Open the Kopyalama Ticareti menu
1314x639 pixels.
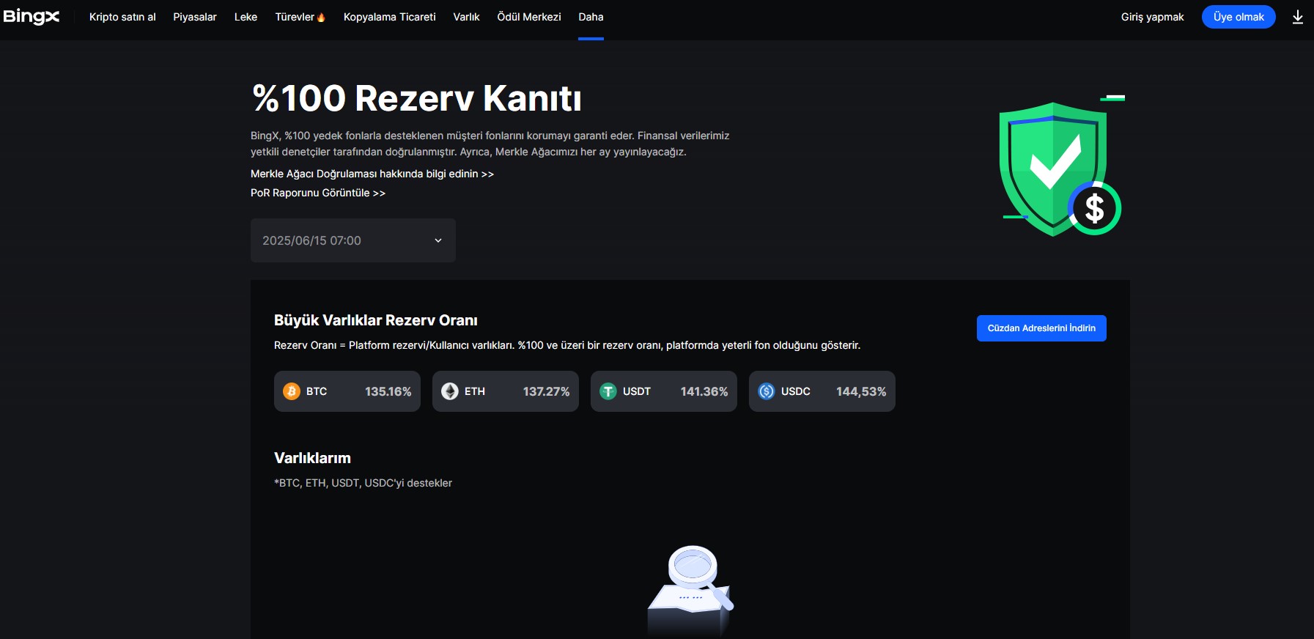pos(390,17)
